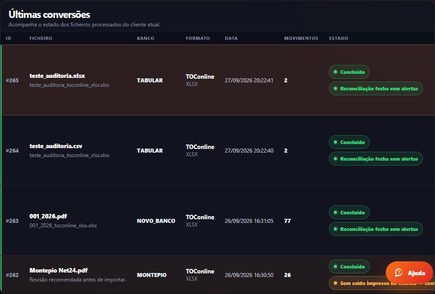
Task: Sort by the BANCO column header
Action: pos(145,38)
